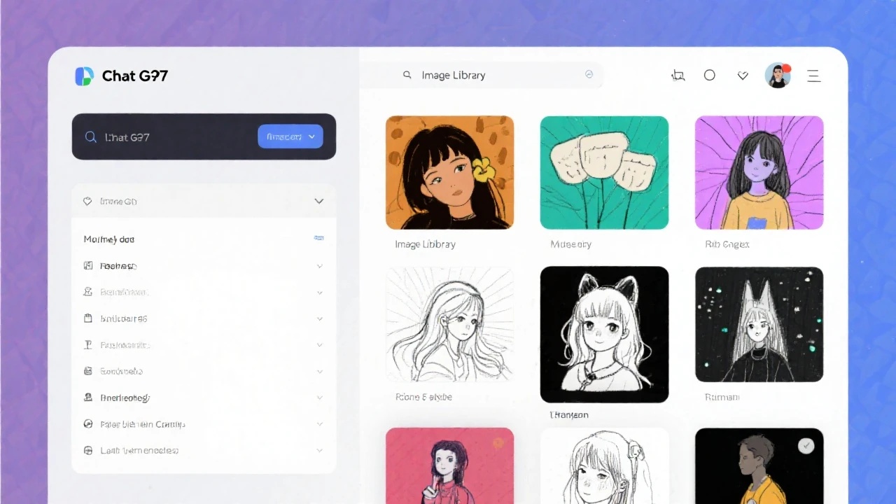Select the 'Mailmey doe' sidebar heading

pos(109,239)
